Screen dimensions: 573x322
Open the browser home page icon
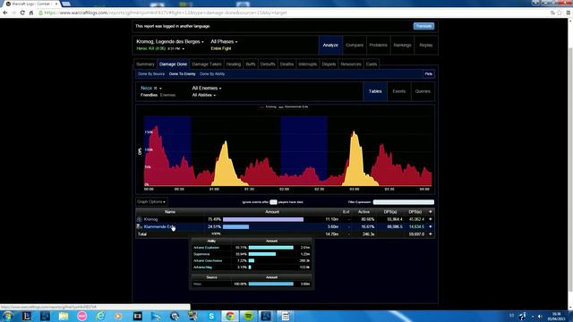(x=31, y=13)
